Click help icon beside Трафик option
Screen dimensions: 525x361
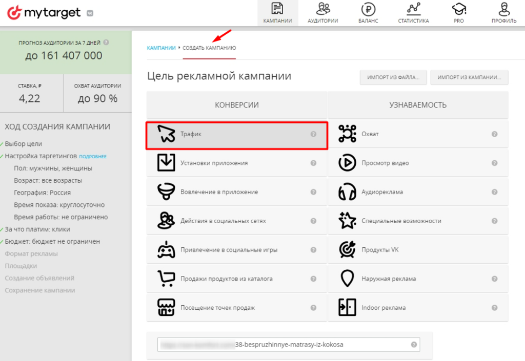[313, 134]
